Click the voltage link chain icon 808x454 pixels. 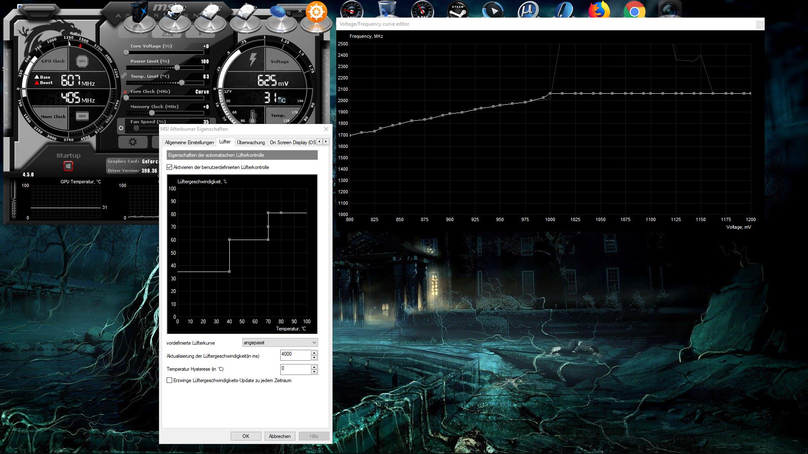click(x=124, y=76)
